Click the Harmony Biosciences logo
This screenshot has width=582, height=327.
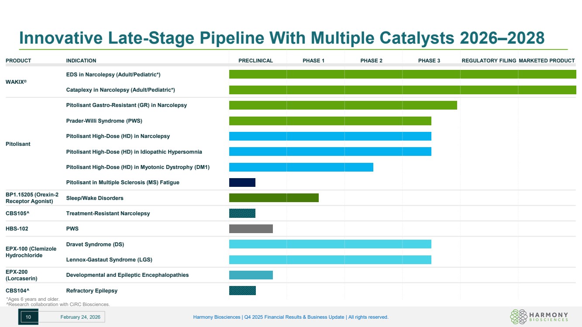(x=539, y=317)
